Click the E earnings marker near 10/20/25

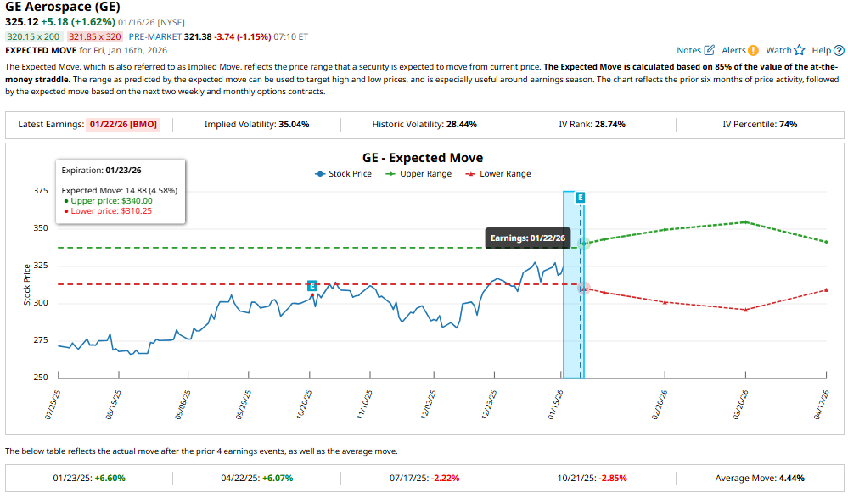point(312,286)
